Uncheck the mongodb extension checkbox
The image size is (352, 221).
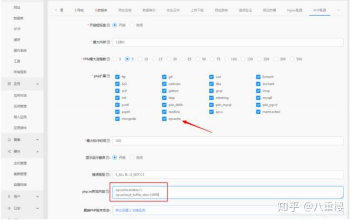tap(117, 119)
